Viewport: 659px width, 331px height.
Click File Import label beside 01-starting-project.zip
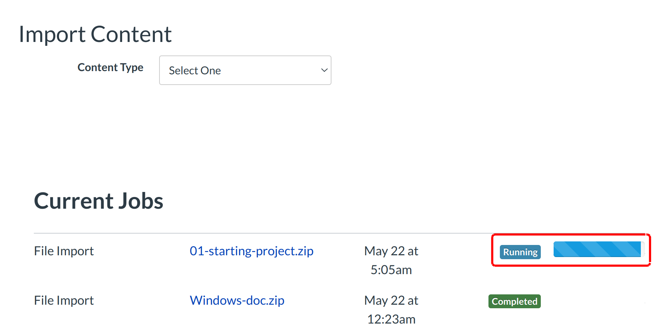pyautogui.click(x=64, y=251)
